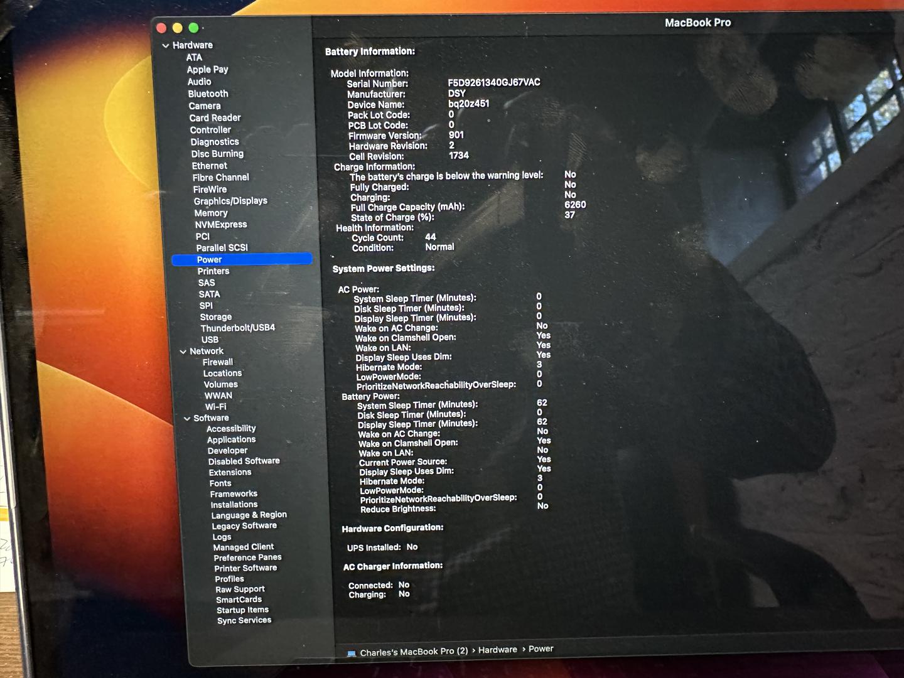Open Legacy Software entry
Viewport: 904px width, 678px height.
tap(244, 526)
